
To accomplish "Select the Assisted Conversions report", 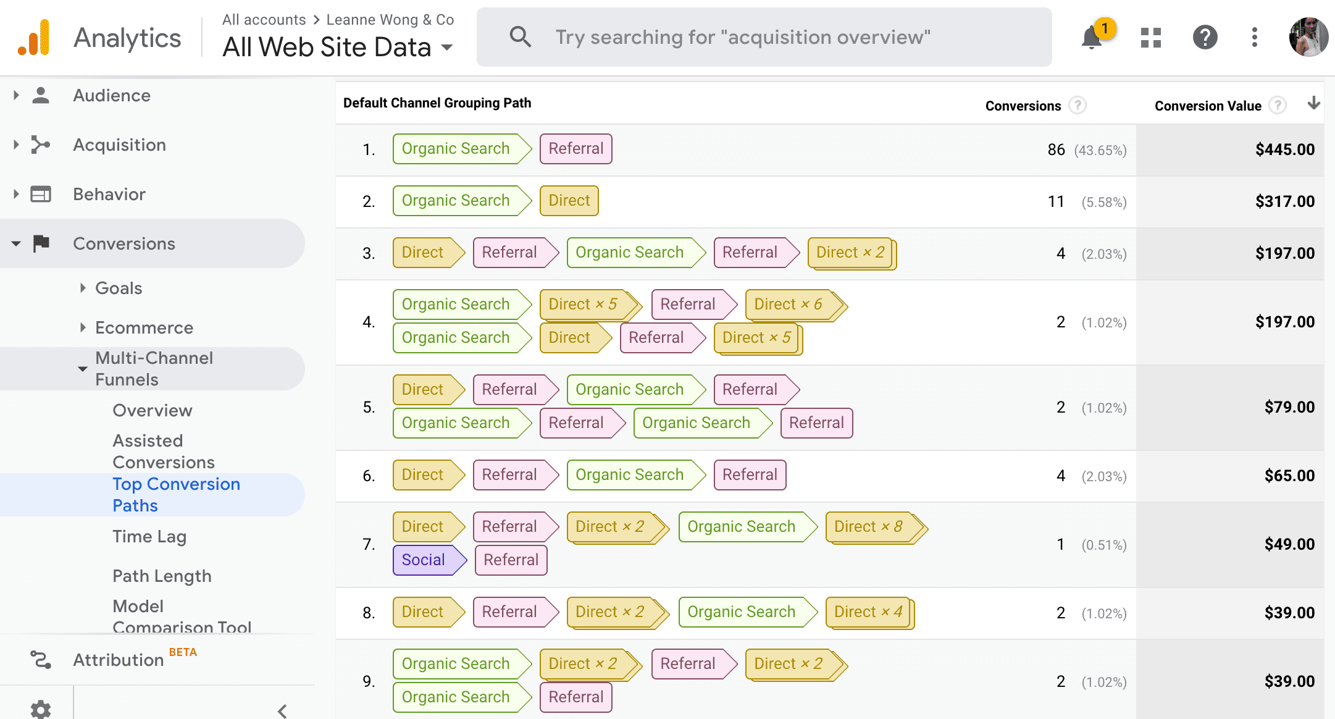I will click(163, 451).
